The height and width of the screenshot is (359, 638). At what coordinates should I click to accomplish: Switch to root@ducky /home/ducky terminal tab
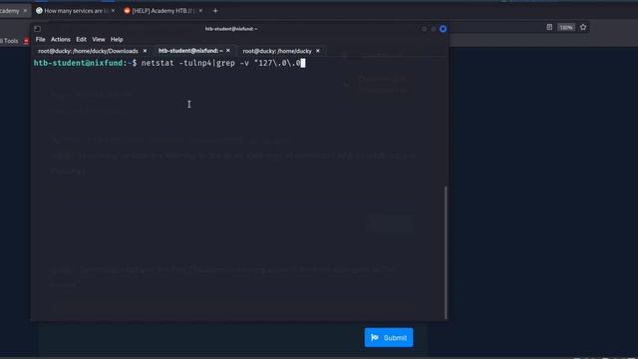277,51
